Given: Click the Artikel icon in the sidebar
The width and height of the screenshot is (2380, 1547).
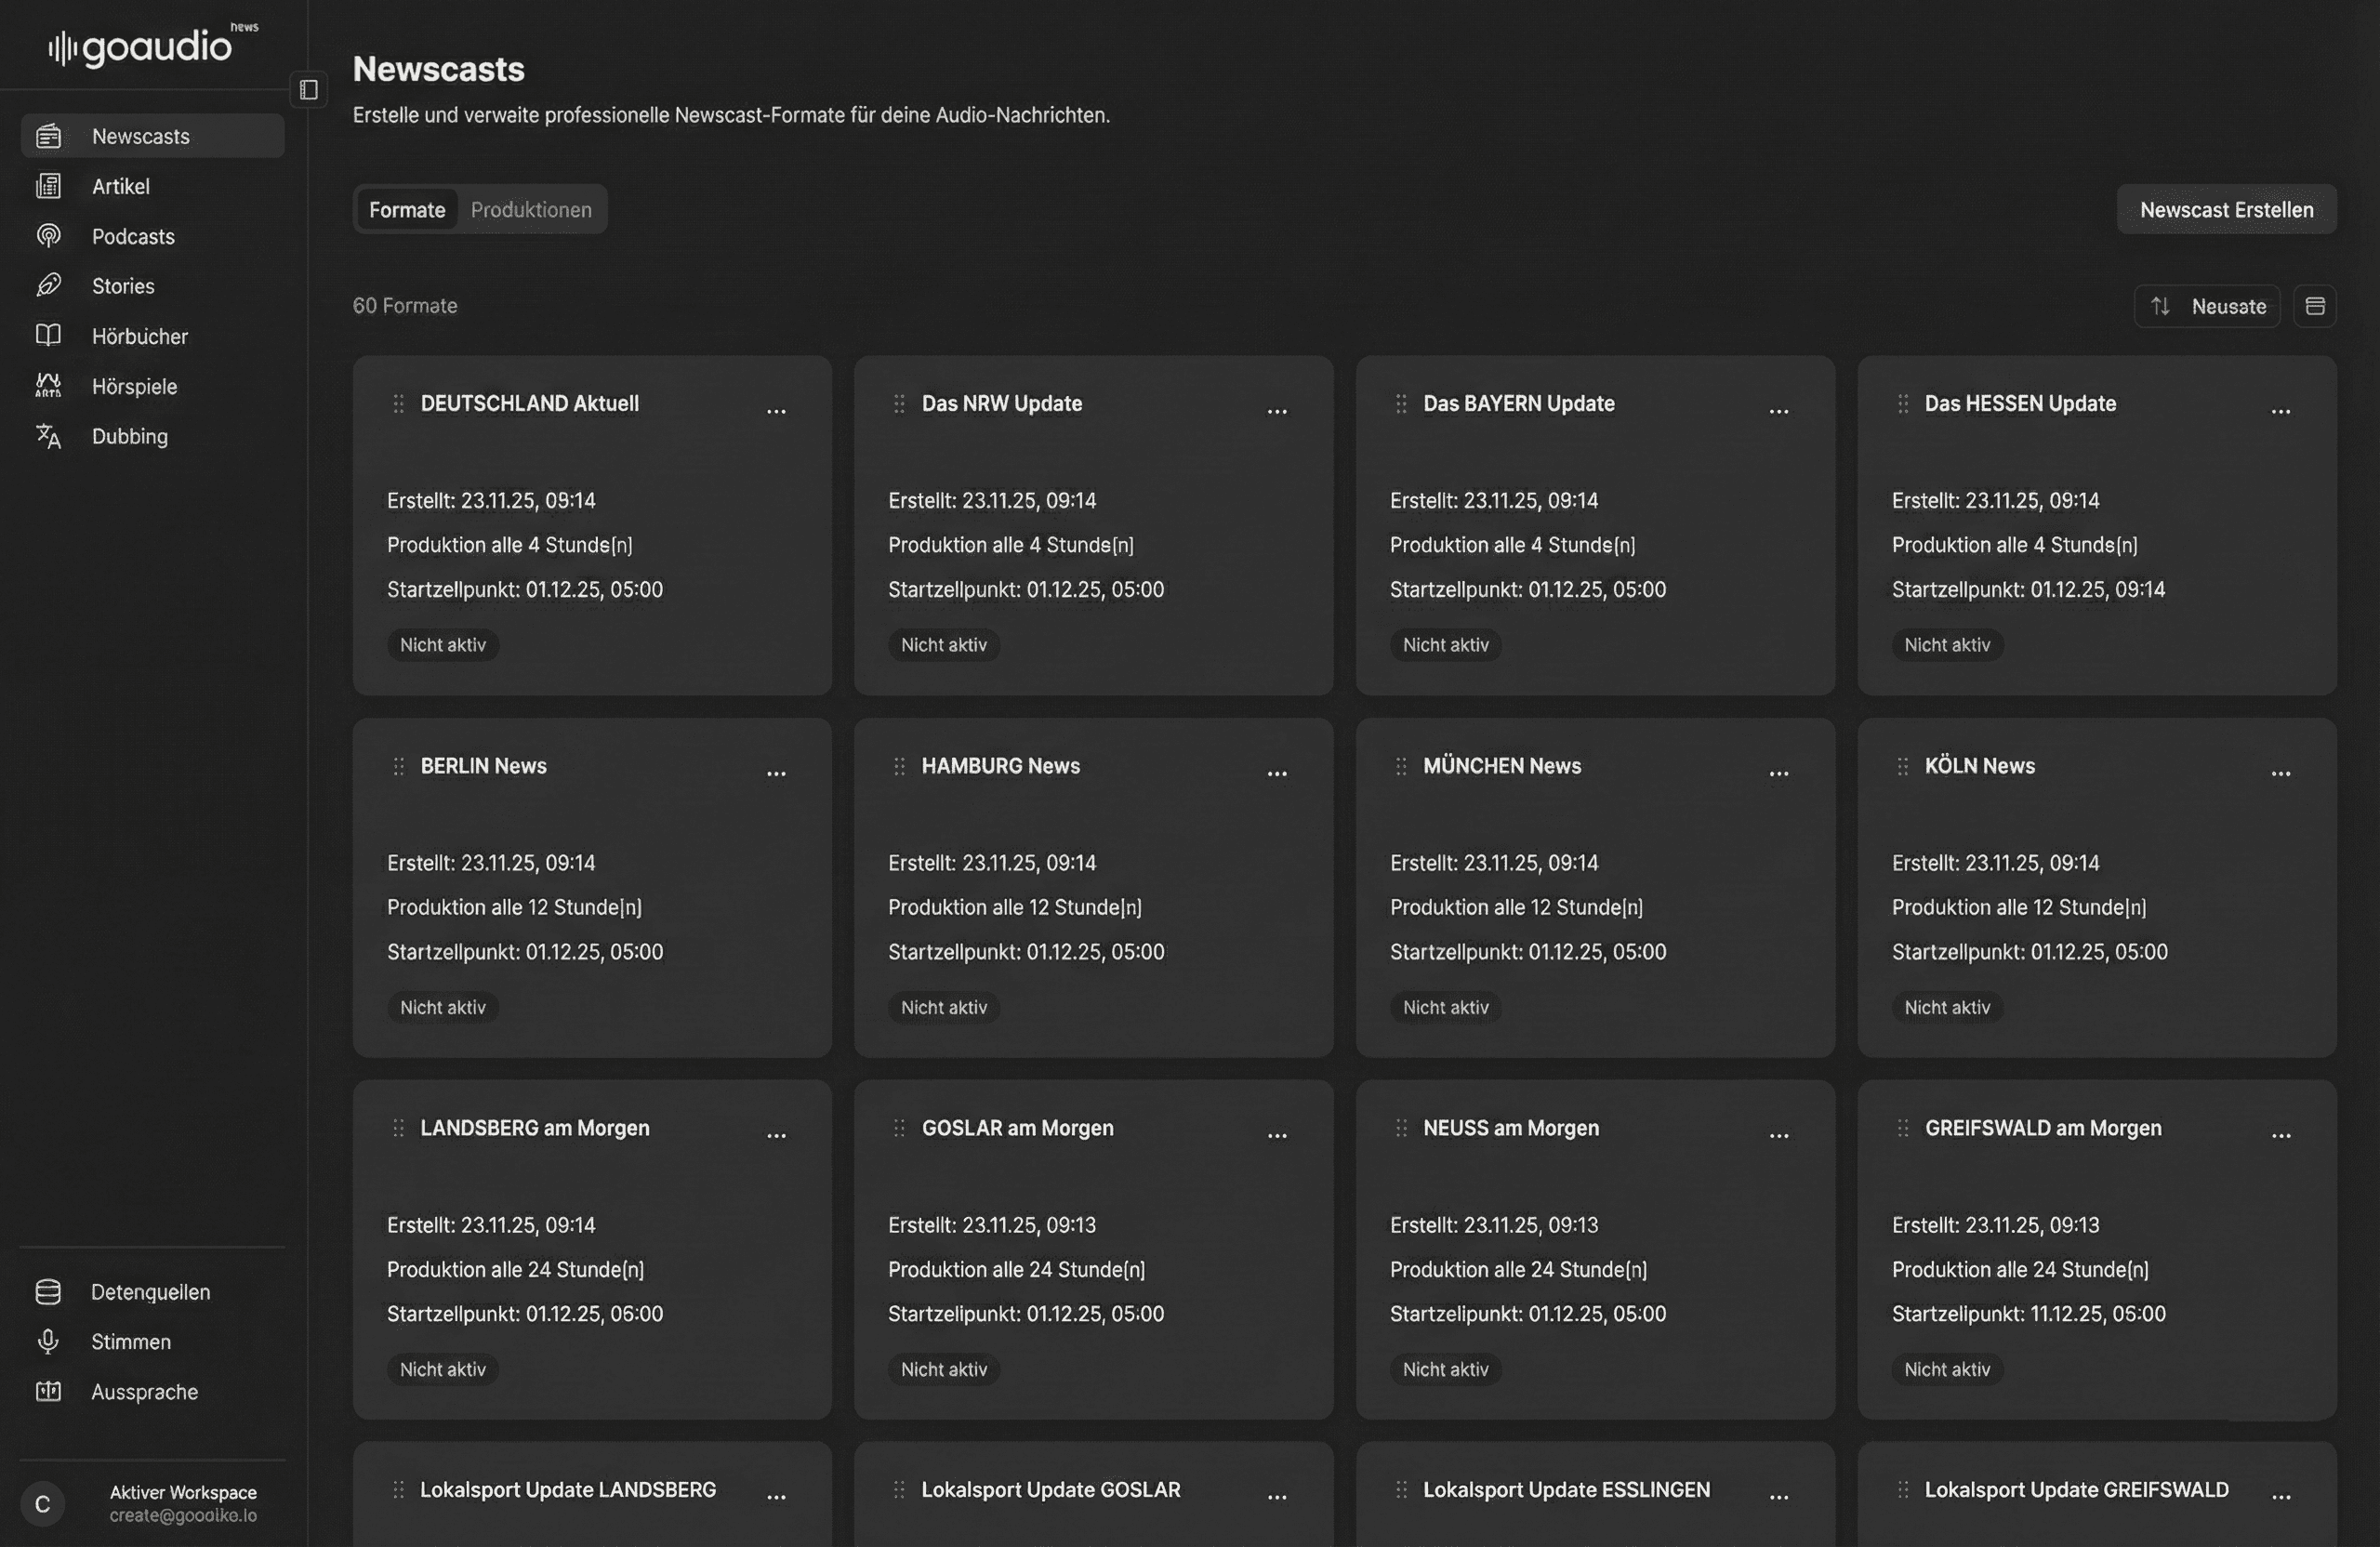Looking at the screenshot, I should [48, 186].
